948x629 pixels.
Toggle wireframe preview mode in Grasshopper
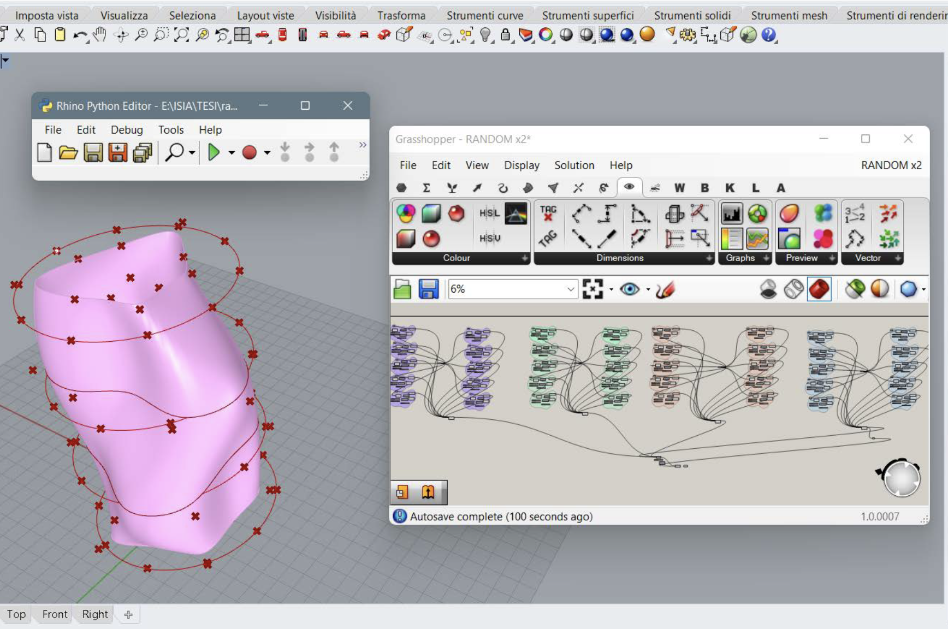click(x=794, y=289)
